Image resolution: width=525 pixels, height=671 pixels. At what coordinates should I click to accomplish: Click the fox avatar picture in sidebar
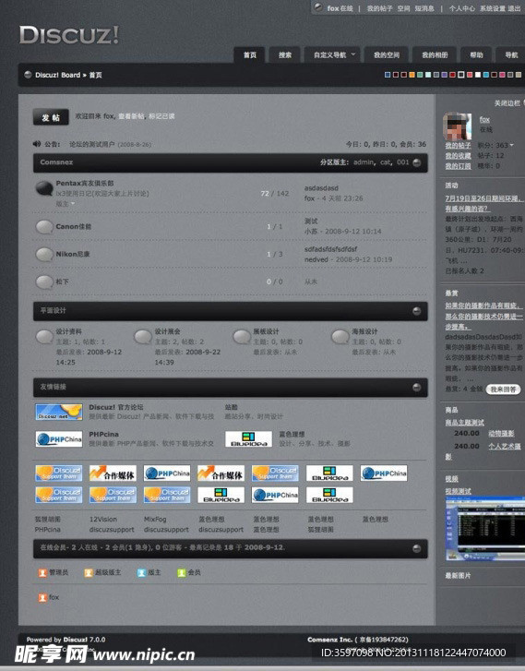458,126
